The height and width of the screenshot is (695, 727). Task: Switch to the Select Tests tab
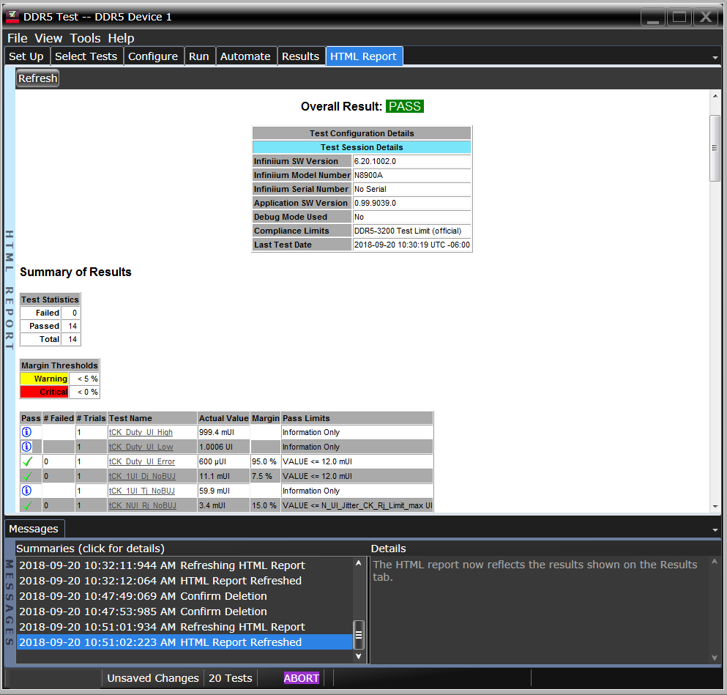86,56
